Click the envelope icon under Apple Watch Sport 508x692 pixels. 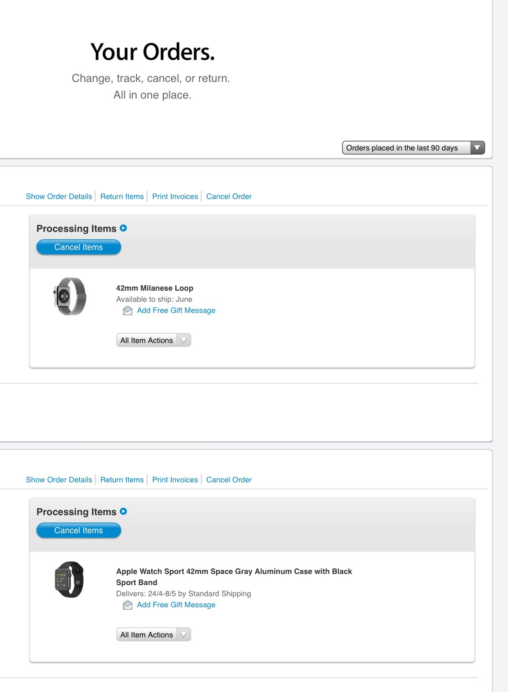[128, 605]
